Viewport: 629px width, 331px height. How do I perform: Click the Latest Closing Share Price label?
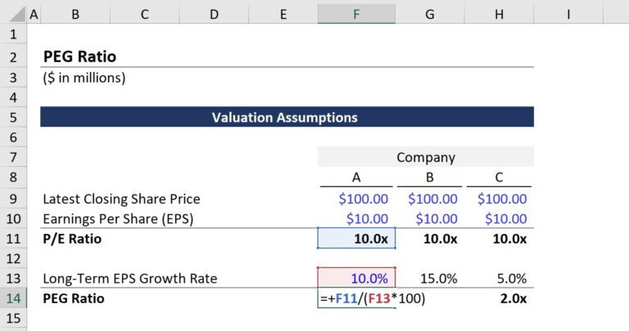121,199
